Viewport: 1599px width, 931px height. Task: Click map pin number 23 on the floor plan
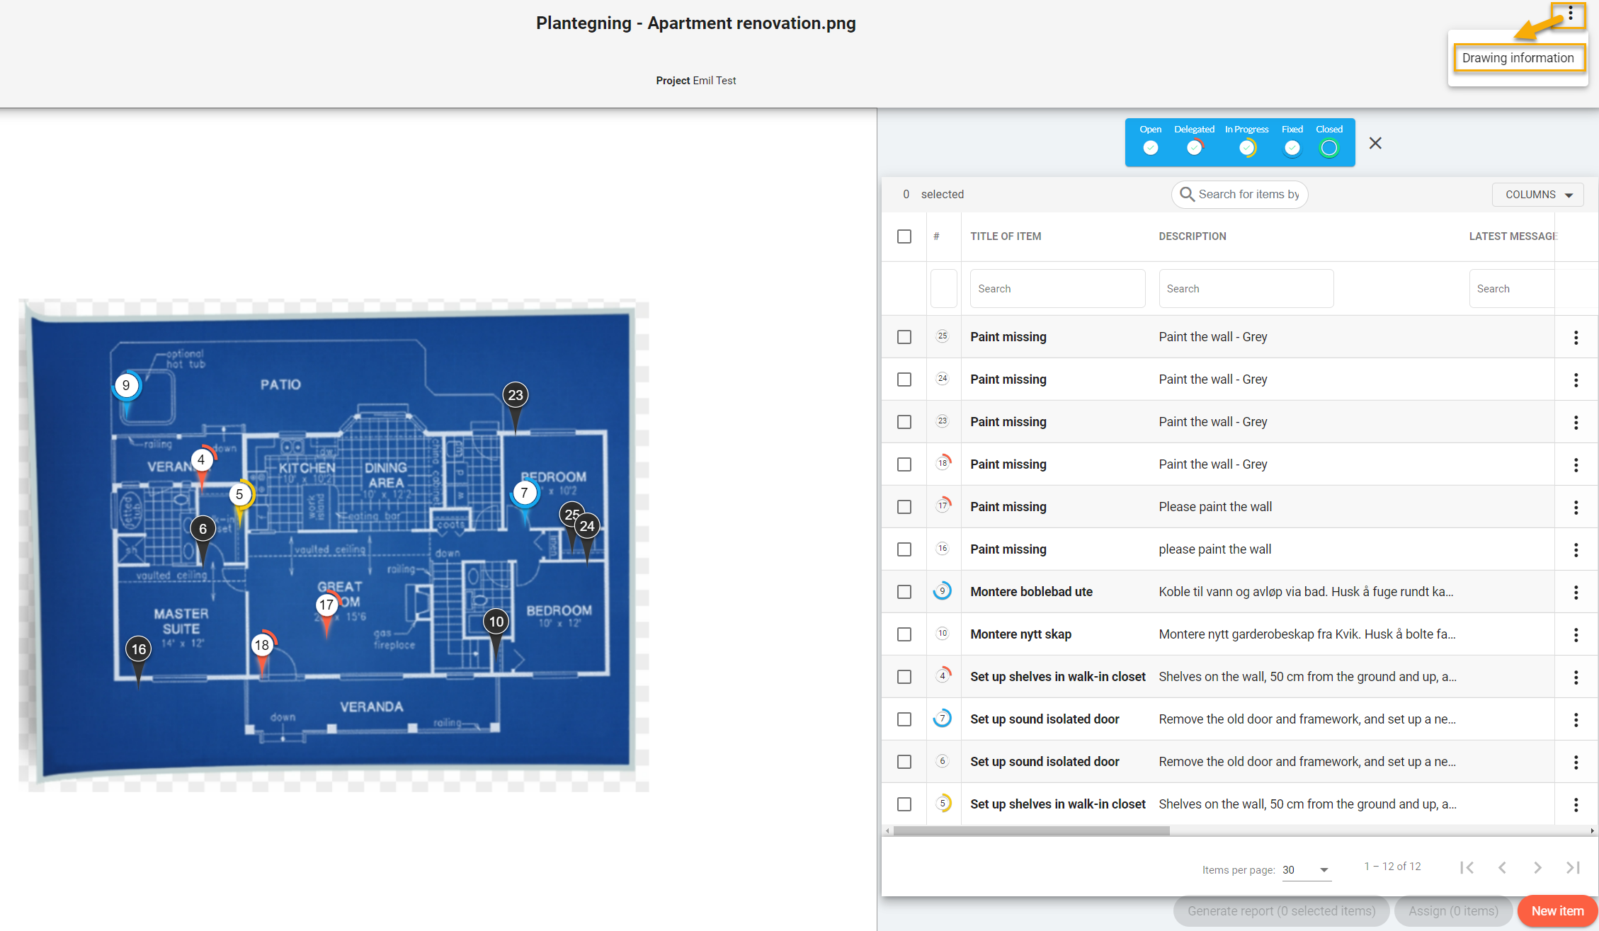coord(516,395)
